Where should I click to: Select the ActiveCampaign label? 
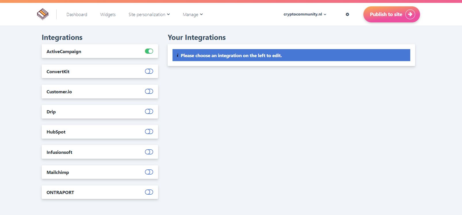click(64, 51)
